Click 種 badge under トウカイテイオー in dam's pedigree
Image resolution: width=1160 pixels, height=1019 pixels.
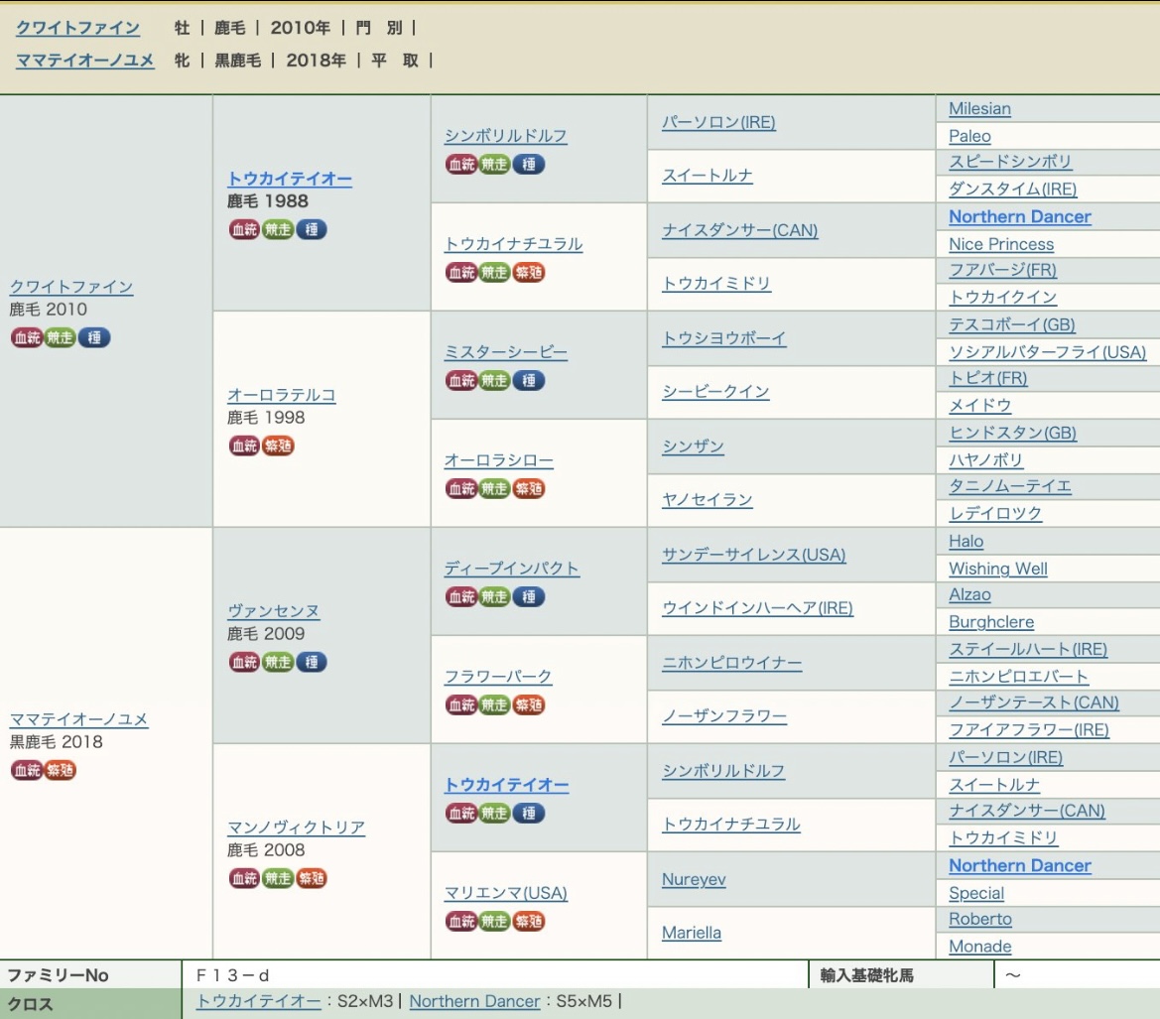529,814
